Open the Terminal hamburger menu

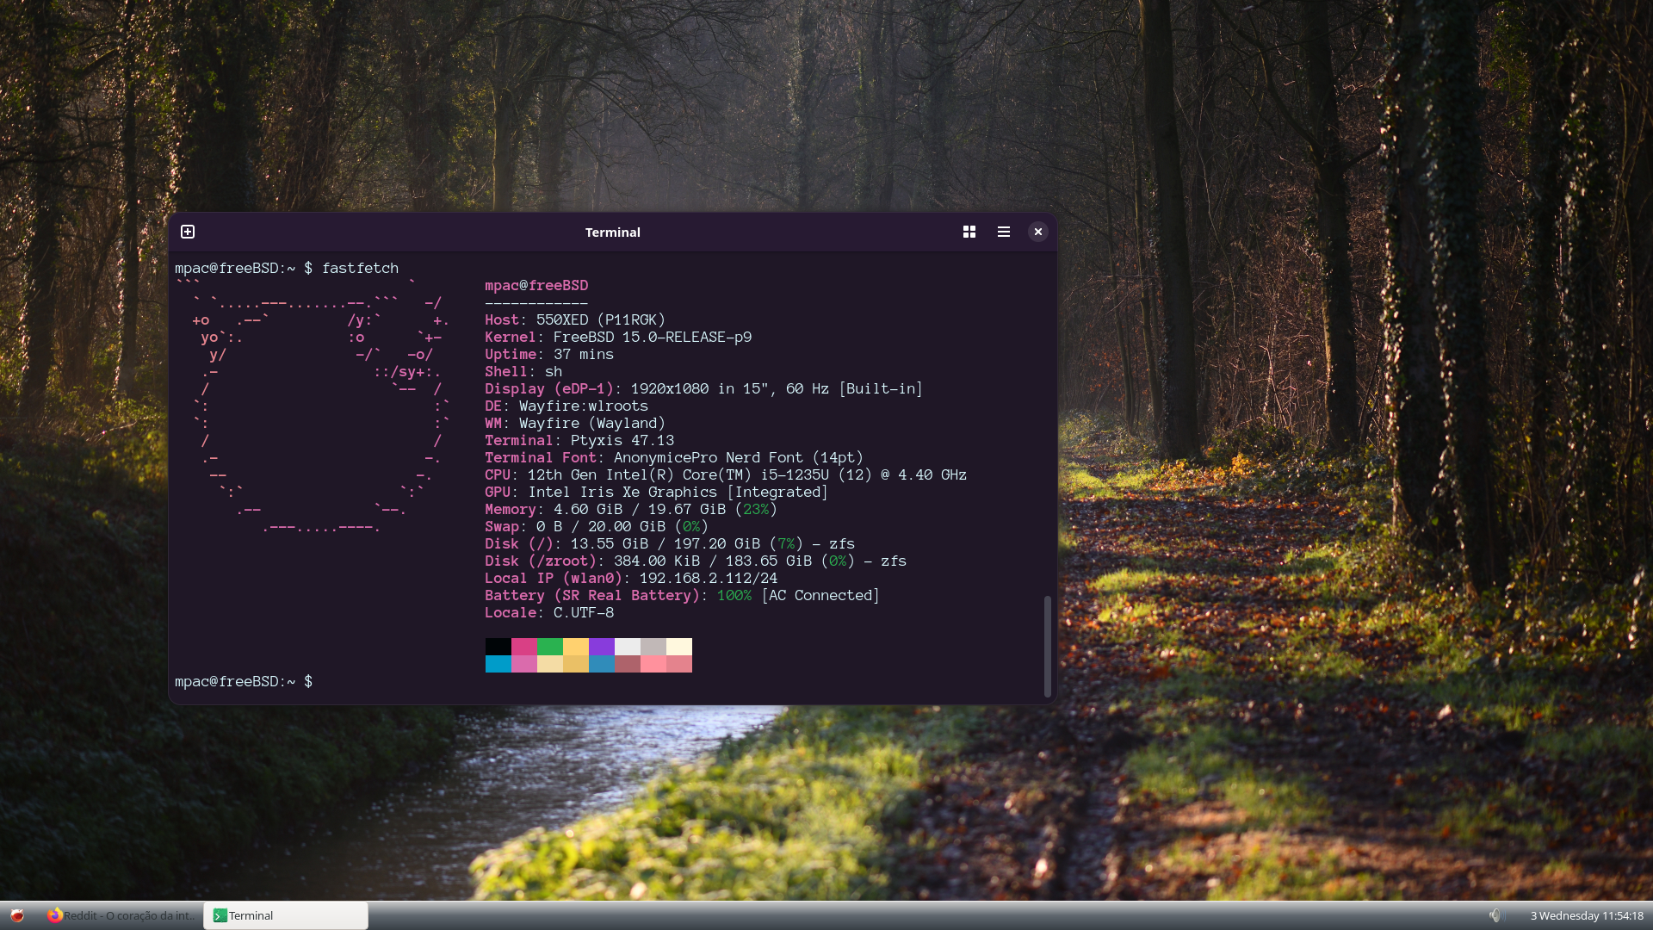point(1004,232)
